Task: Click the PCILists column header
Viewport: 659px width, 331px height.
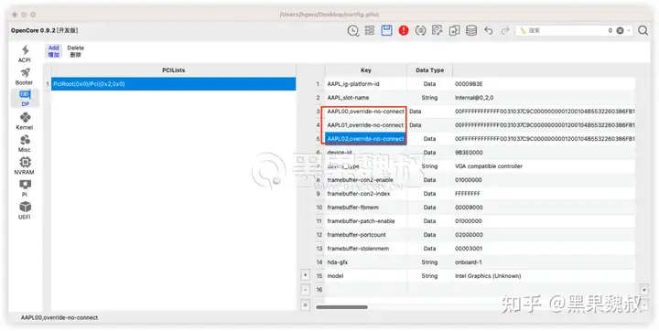Action: [x=174, y=70]
